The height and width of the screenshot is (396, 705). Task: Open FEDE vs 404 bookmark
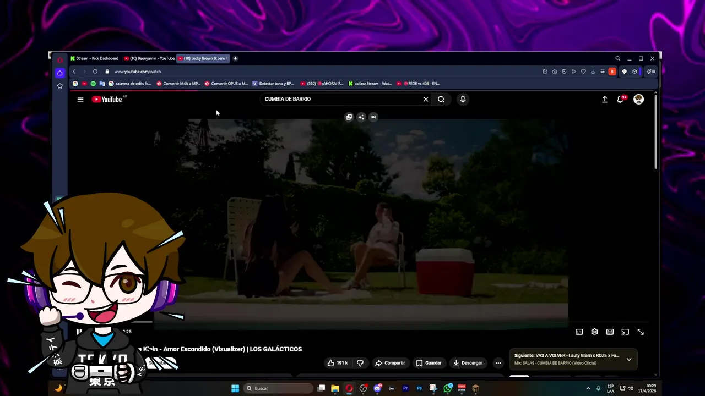coord(418,84)
